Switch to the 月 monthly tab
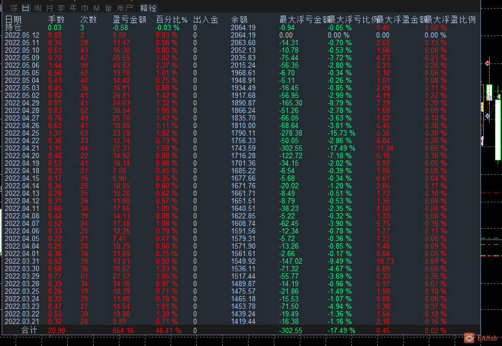502x346 pixels. (50, 8)
